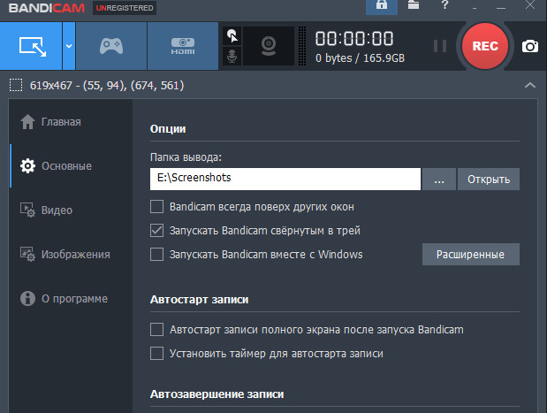This screenshot has height=413, width=547.
Task: Click the pause recording button
Action: click(x=439, y=46)
